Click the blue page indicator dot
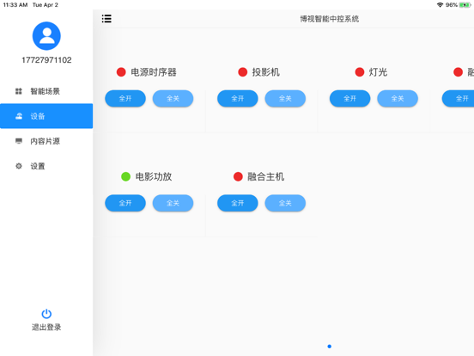 tap(330, 347)
